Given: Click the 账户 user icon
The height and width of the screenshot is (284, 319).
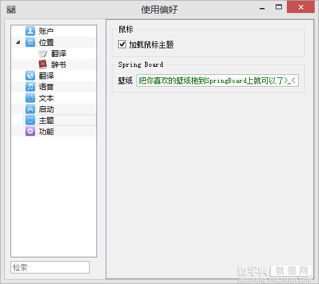Looking at the screenshot, I should pyautogui.click(x=30, y=31).
